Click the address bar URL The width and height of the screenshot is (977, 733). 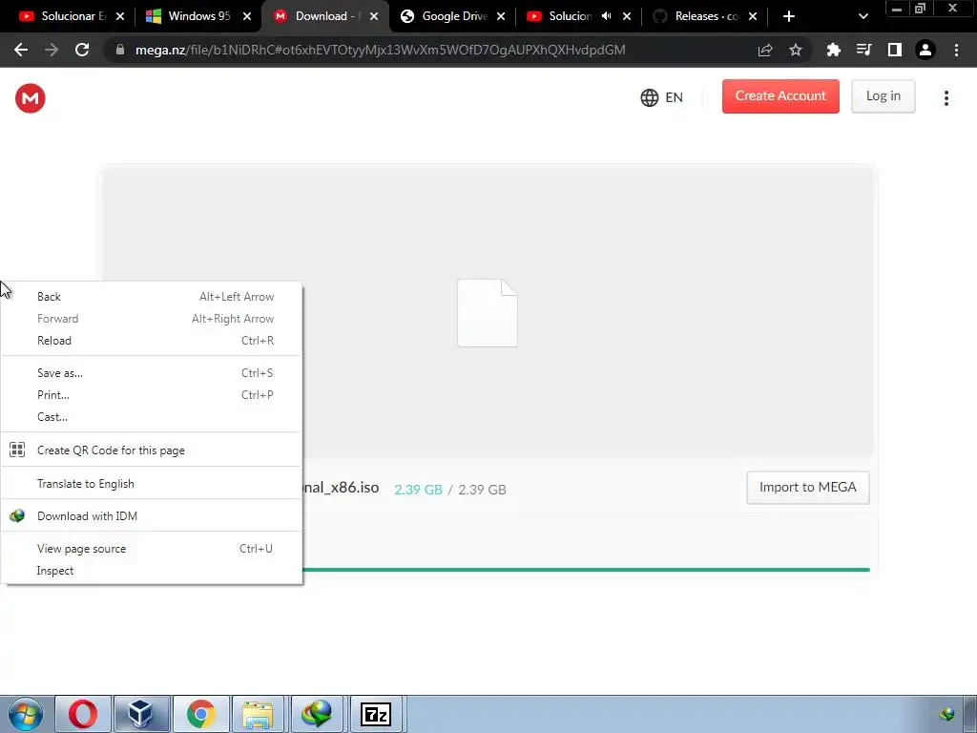click(x=380, y=50)
